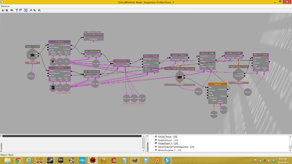Click the parent sequence up-arrow toolbar icon
Viewport: 292px width, 164px height.
[x=3, y=10]
